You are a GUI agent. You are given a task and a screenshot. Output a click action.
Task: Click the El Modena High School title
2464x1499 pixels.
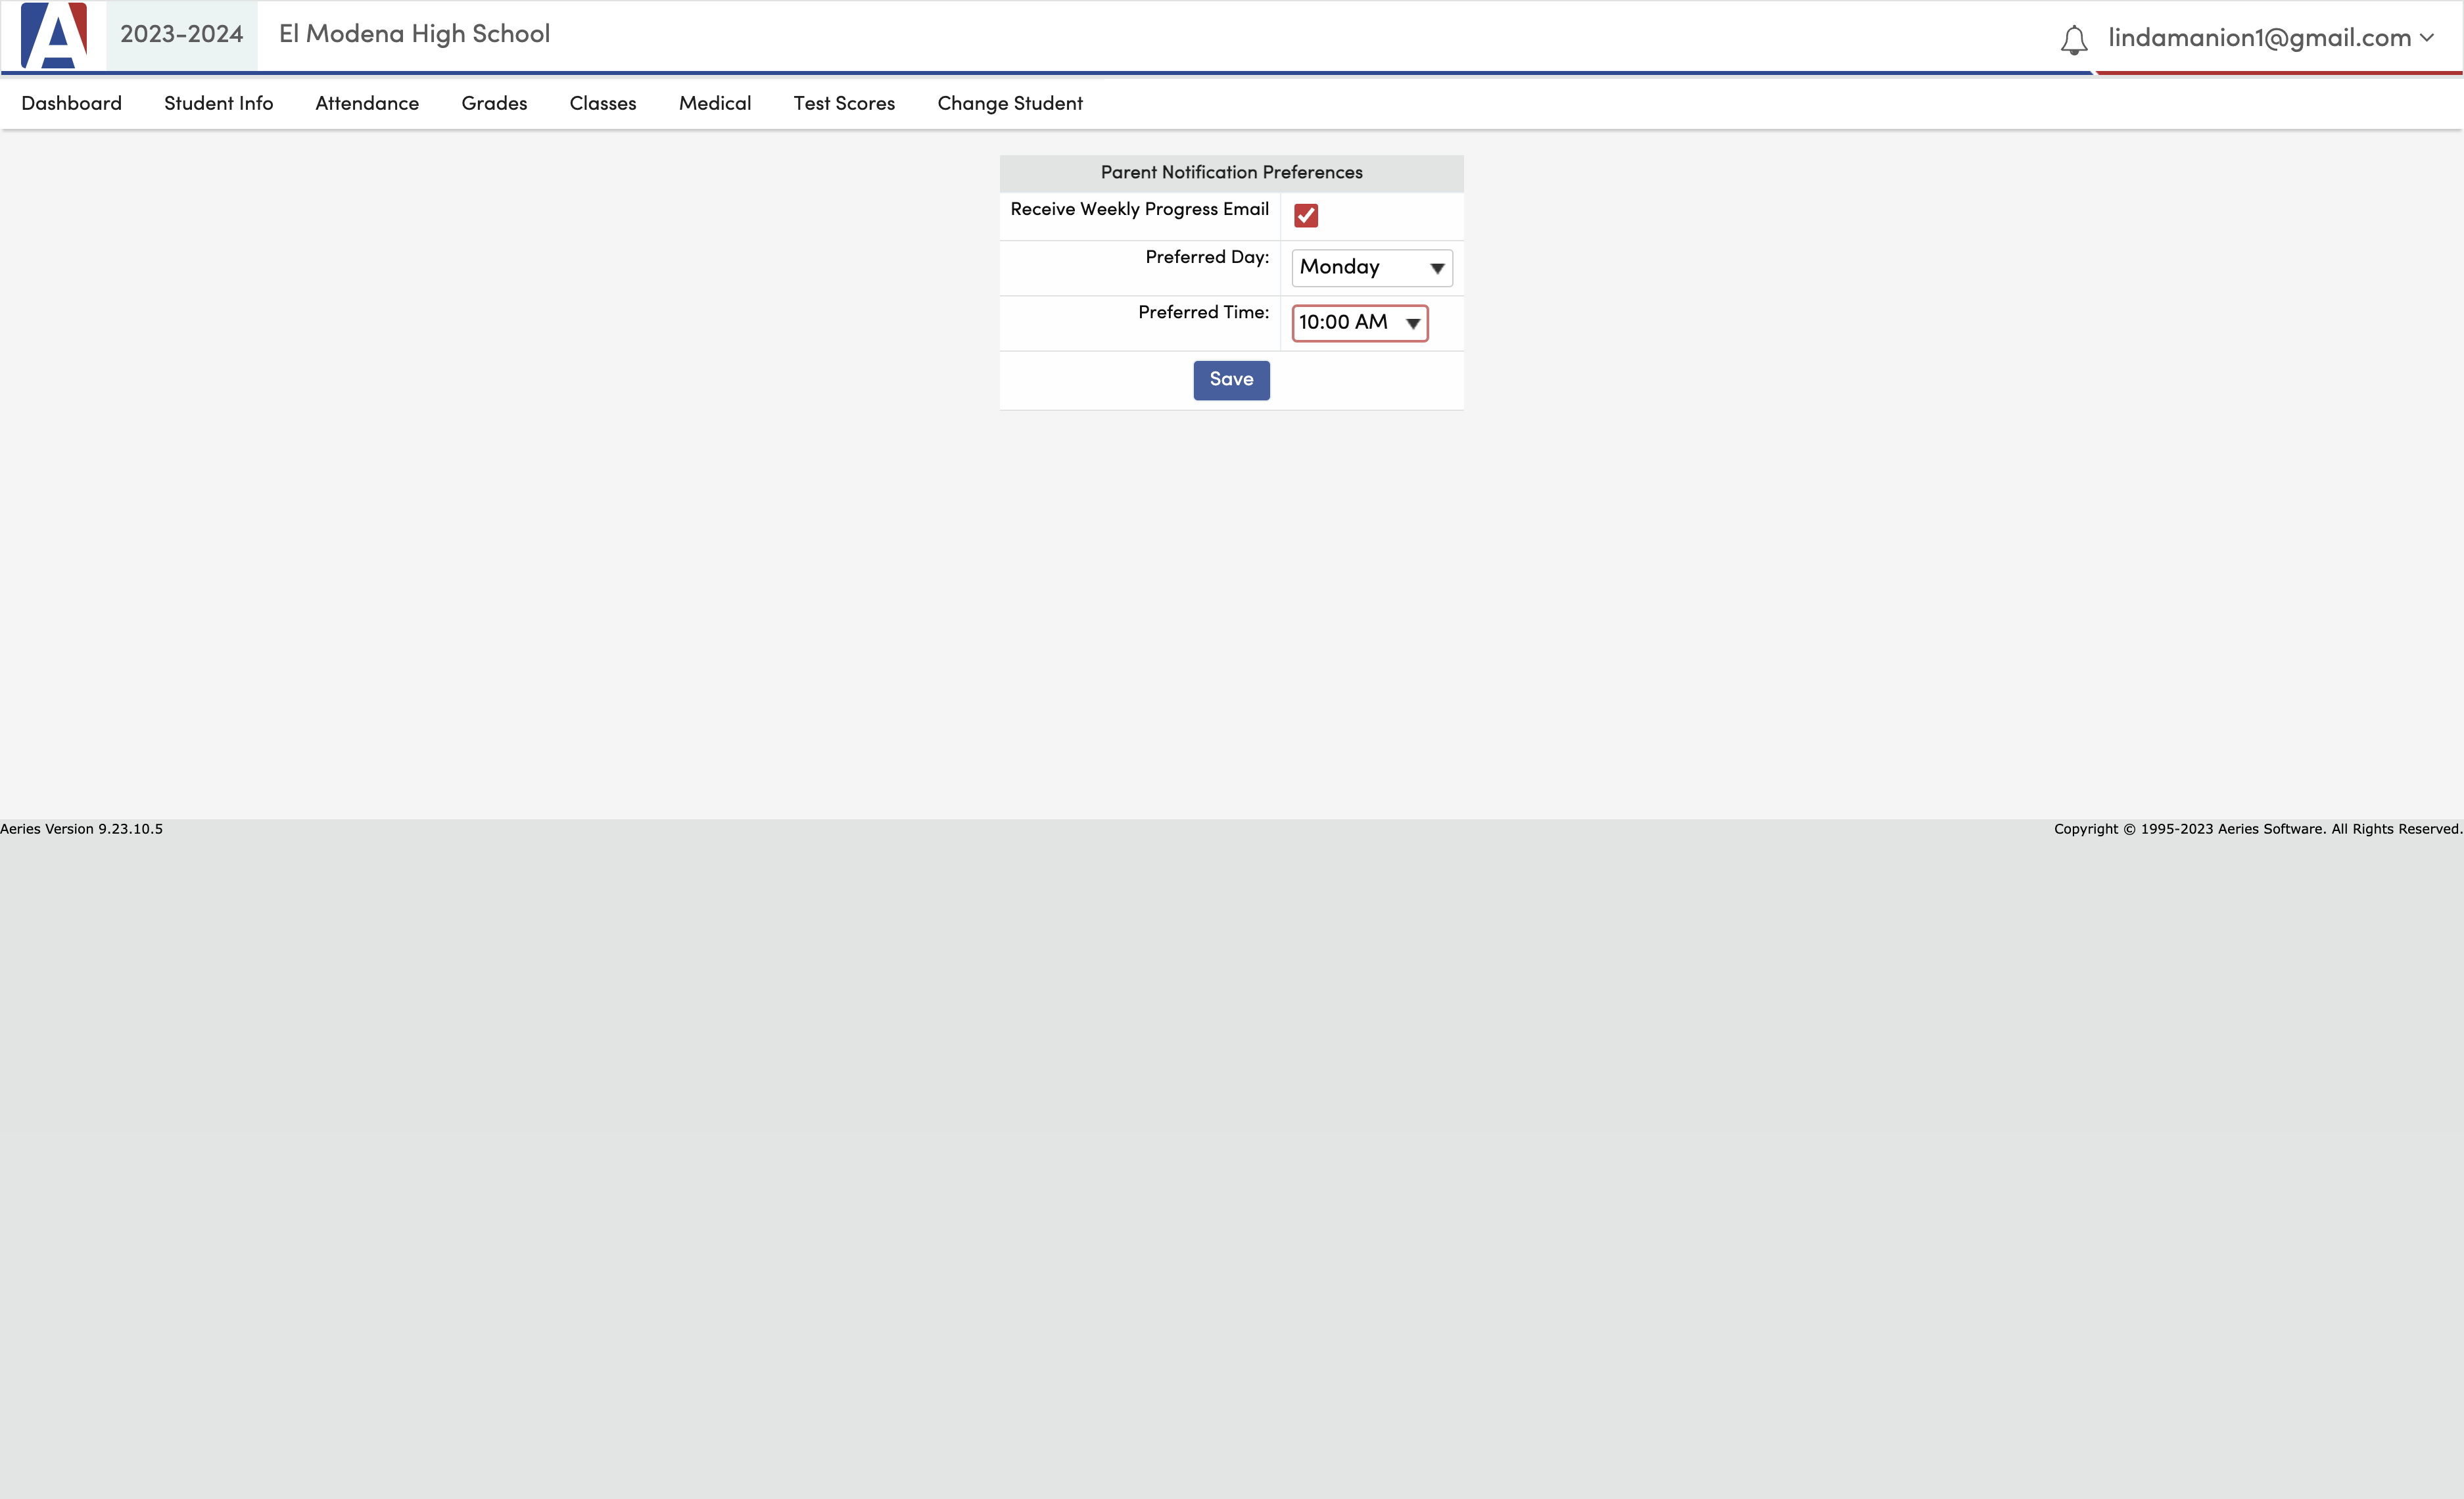coord(414,34)
